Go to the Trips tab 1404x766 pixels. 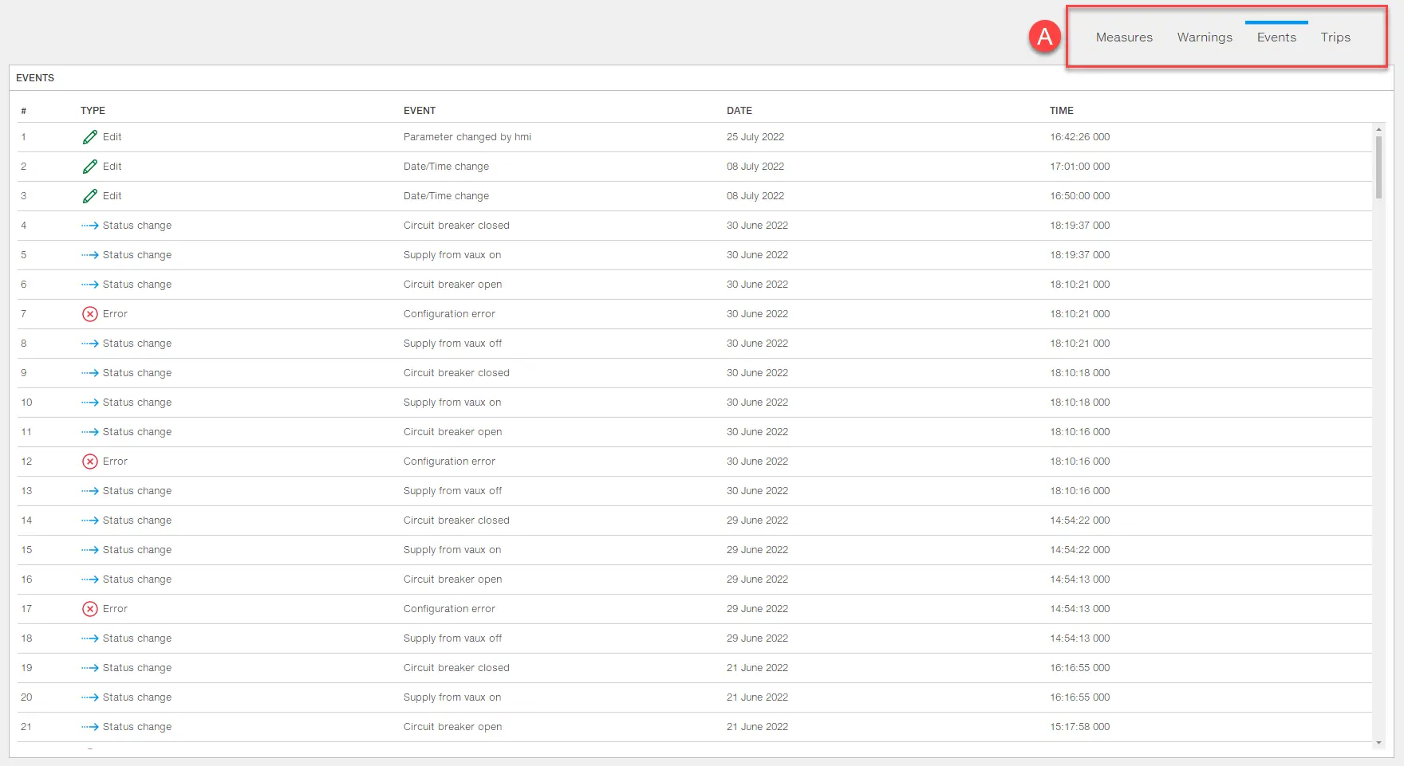click(x=1335, y=37)
